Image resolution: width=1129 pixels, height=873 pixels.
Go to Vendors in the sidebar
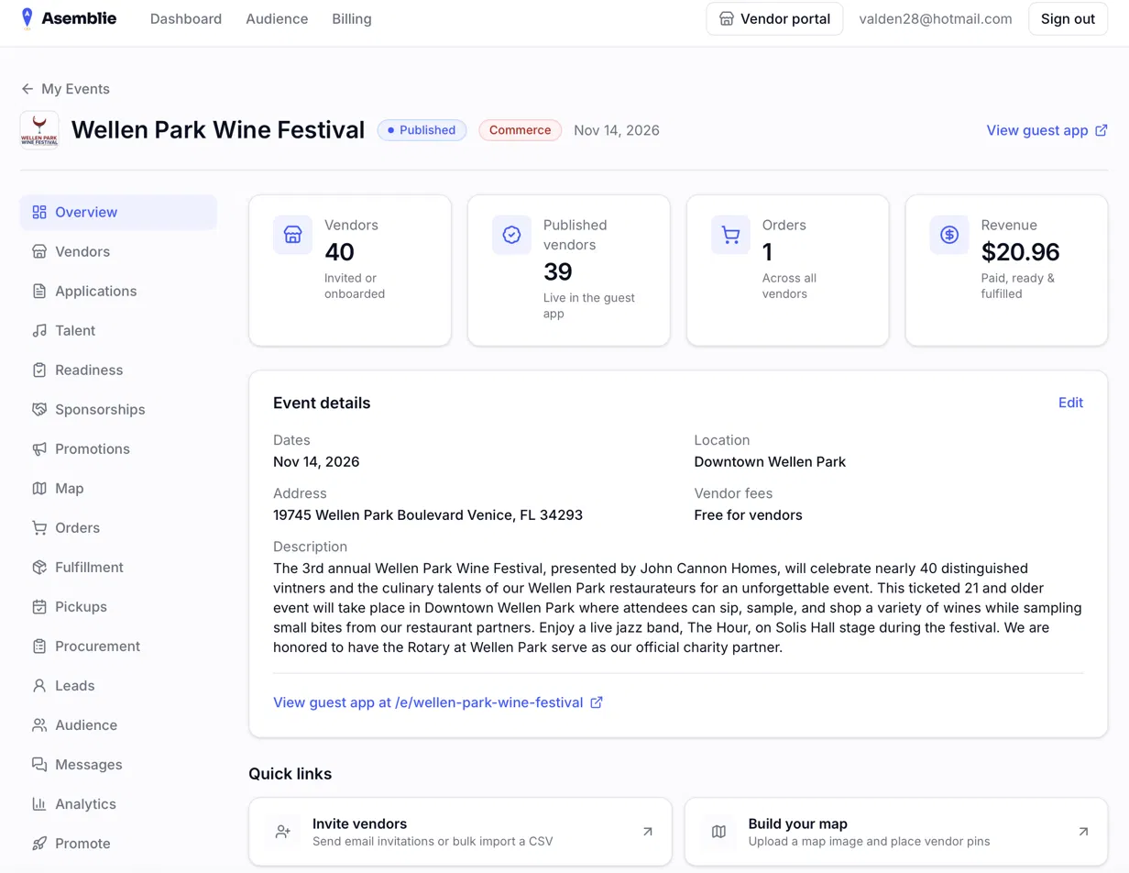(118, 251)
